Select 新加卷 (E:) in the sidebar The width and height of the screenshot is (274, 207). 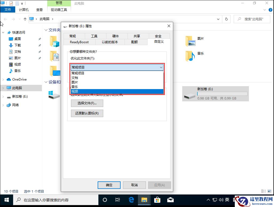pos(19,97)
